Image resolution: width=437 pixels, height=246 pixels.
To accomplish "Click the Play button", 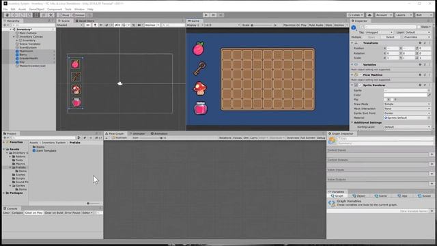I will 206,15.
